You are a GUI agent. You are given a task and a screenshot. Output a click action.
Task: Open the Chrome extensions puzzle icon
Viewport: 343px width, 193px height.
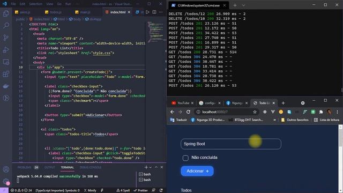pyautogui.click(x=321, y=112)
